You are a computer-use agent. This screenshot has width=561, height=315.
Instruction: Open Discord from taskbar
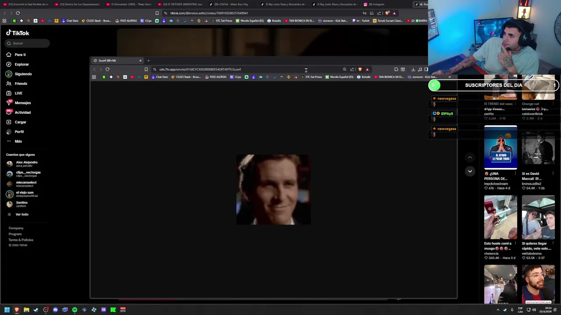coord(55,310)
